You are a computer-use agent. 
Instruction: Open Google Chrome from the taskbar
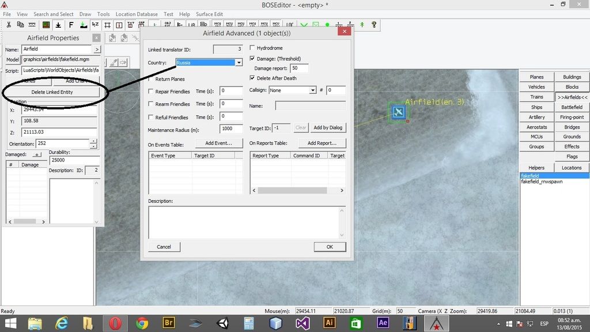142,323
